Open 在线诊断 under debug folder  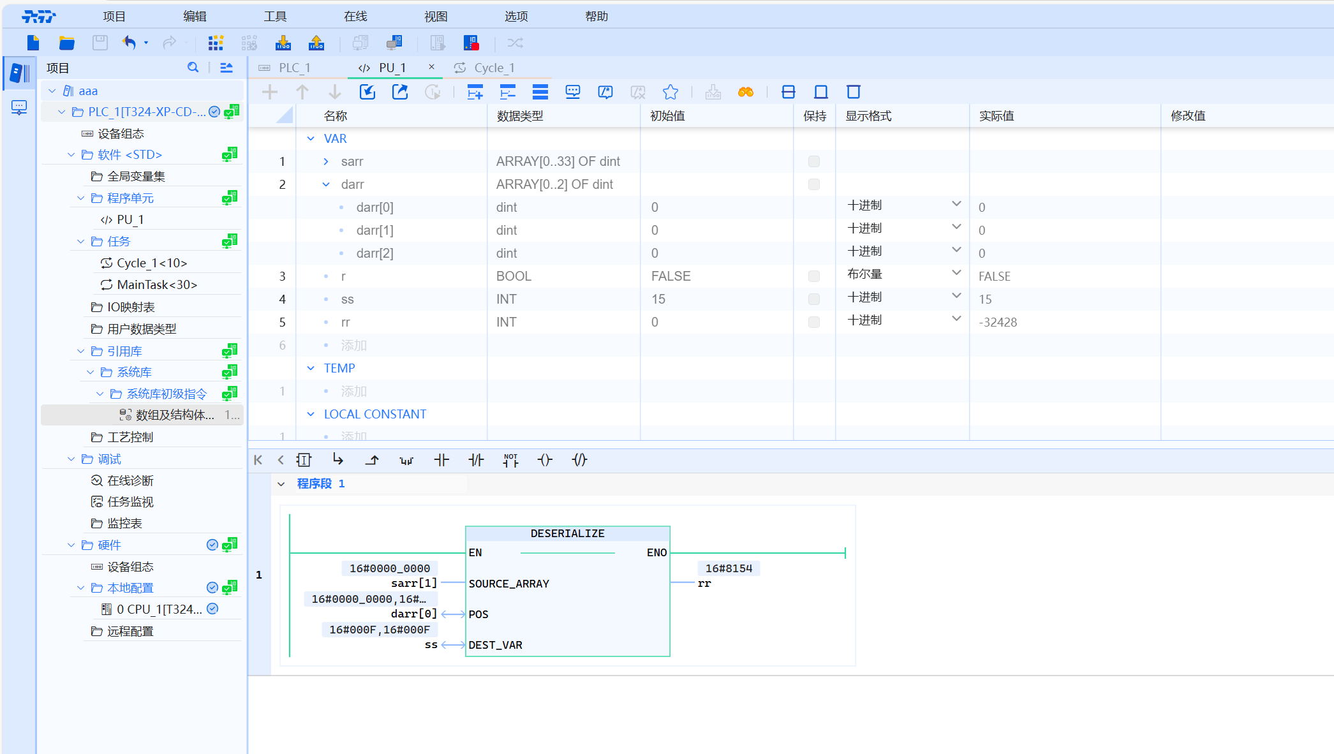pos(130,480)
